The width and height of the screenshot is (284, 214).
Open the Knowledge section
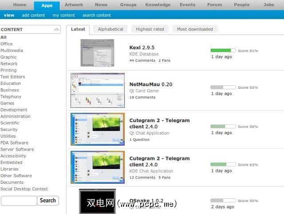pyautogui.click(x=158, y=5)
